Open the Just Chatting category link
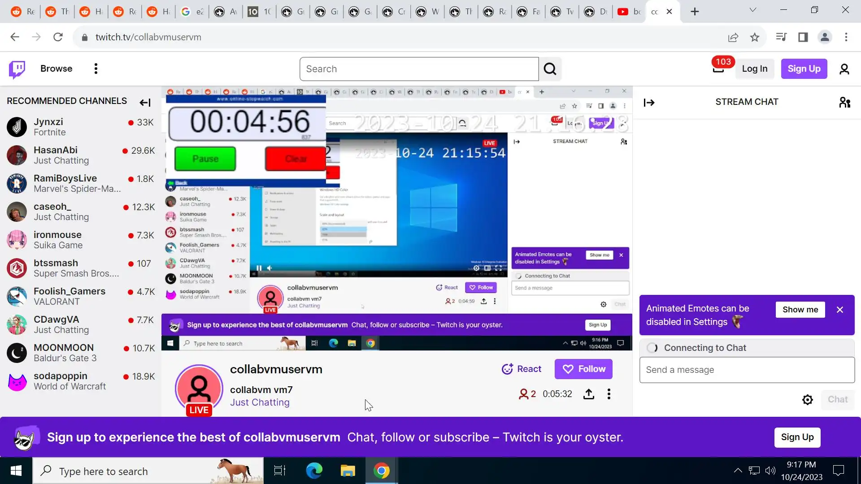The width and height of the screenshot is (861, 484). tap(260, 402)
